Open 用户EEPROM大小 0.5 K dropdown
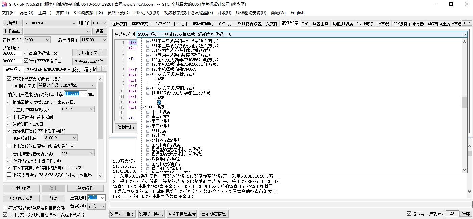Screen dimensions: 473x219 [92, 109]
